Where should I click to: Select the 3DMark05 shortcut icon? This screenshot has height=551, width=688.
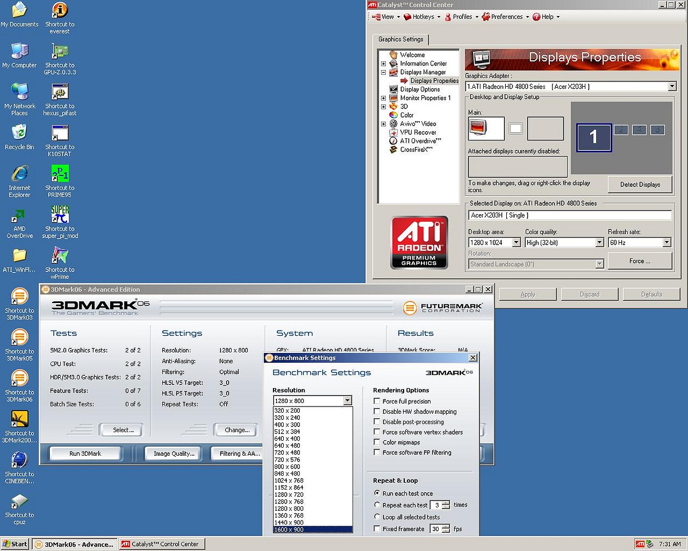19,345
